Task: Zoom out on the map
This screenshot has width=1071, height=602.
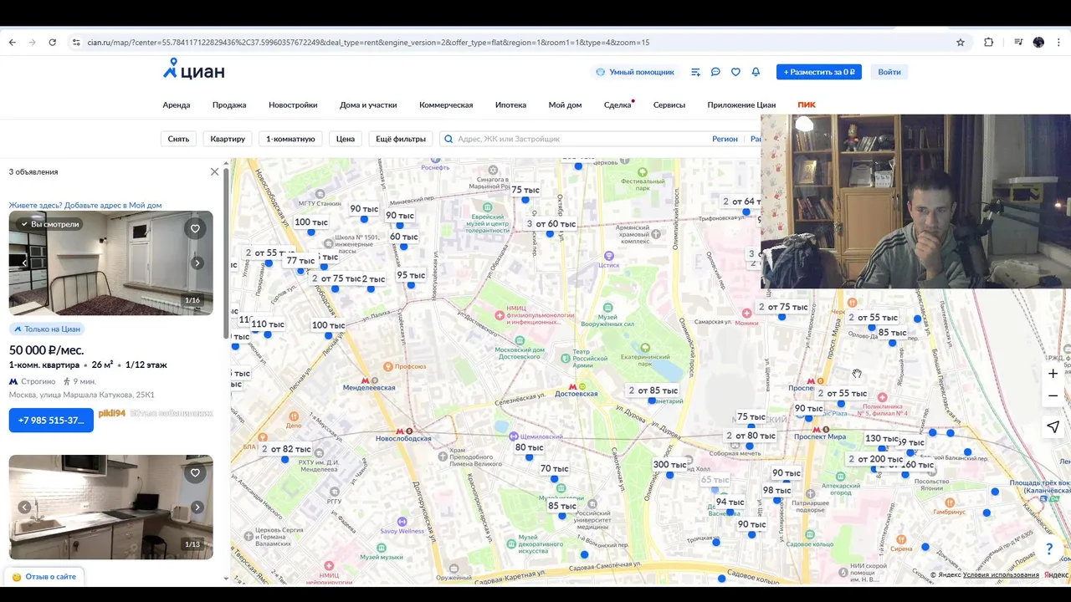Action: (1053, 395)
